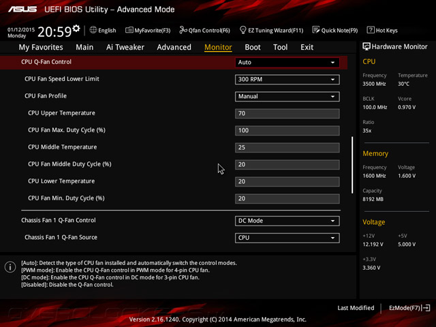Go to the Advanced tab
Image resolution: width=436 pixels, height=327 pixels.
point(174,47)
